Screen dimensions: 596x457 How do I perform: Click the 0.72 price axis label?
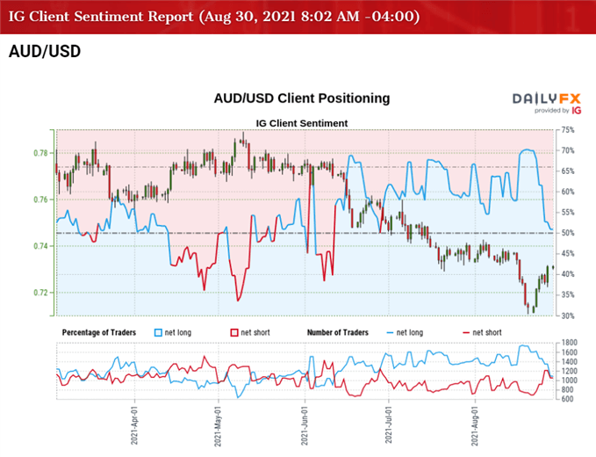[x=40, y=293]
